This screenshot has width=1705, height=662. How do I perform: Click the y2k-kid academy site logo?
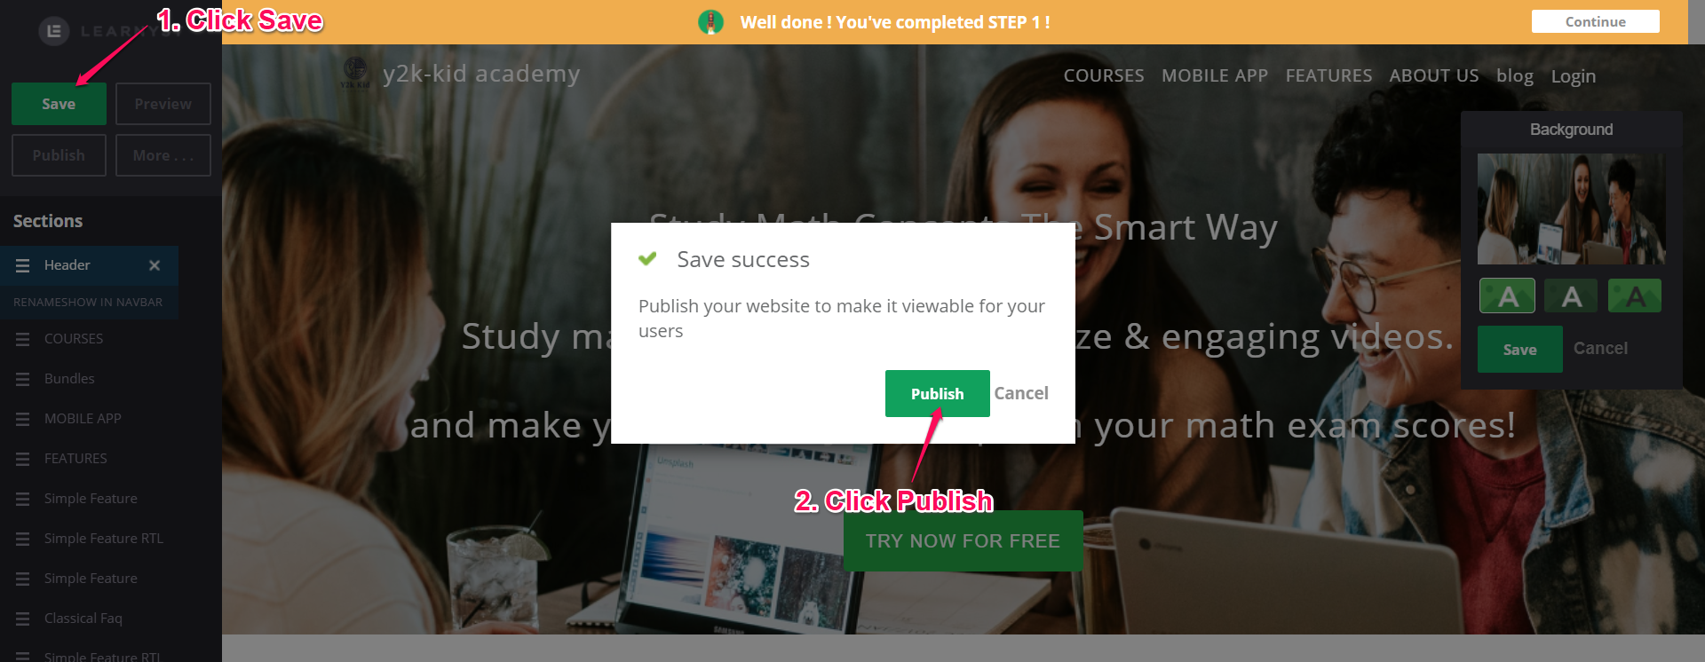click(355, 73)
